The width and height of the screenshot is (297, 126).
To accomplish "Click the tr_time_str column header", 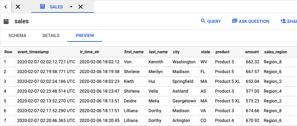I will pyautogui.click(x=90, y=52).
